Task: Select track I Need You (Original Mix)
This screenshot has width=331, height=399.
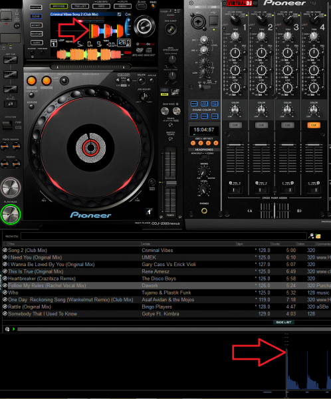Action: tap(167, 257)
